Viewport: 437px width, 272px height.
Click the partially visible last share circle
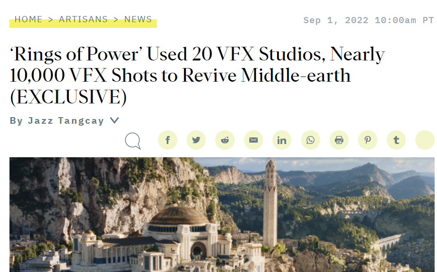(425, 140)
